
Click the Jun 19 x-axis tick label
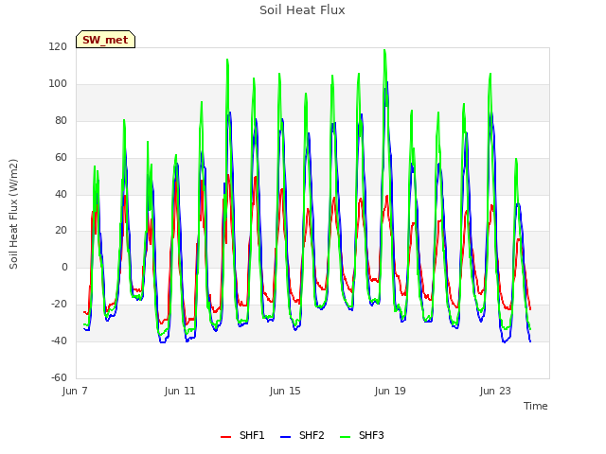click(390, 391)
